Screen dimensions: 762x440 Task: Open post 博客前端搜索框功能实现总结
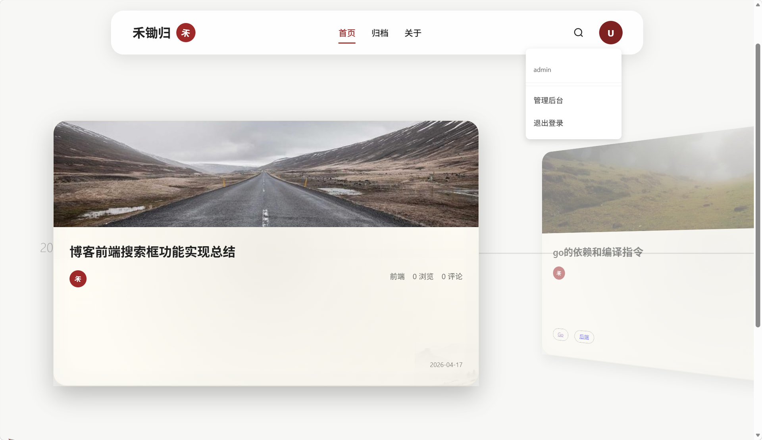tap(152, 252)
